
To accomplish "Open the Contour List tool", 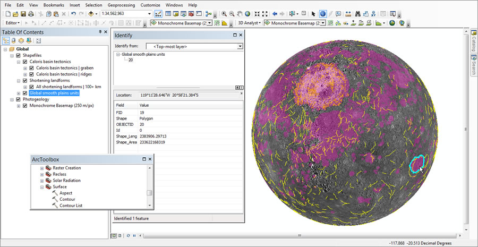I will pos(70,206).
